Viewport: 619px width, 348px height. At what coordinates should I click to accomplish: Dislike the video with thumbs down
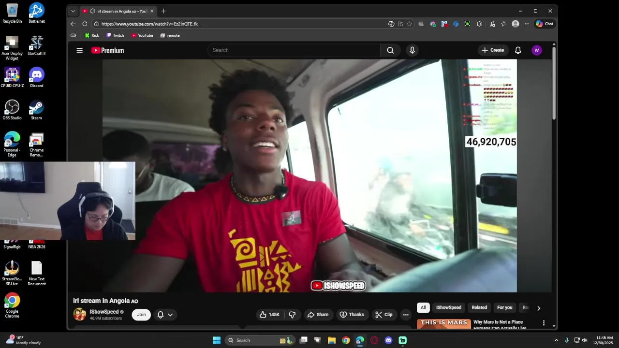click(292, 315)
